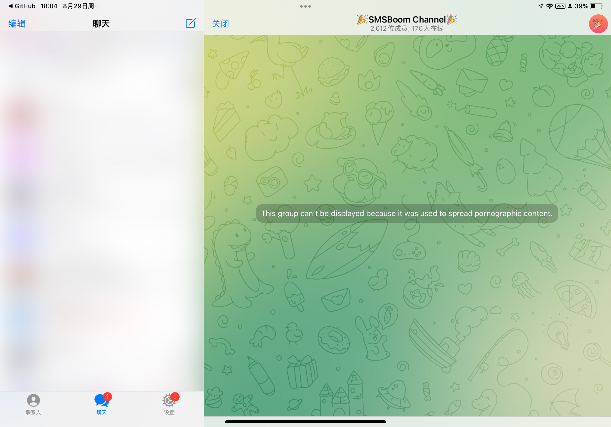This screenshot has width=611, height=427.
Task: Tap the person icon beside VPN indicator
Action: click(x=570, y=6)
